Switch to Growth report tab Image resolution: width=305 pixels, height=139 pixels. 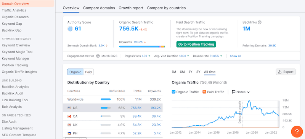(131, 8)
